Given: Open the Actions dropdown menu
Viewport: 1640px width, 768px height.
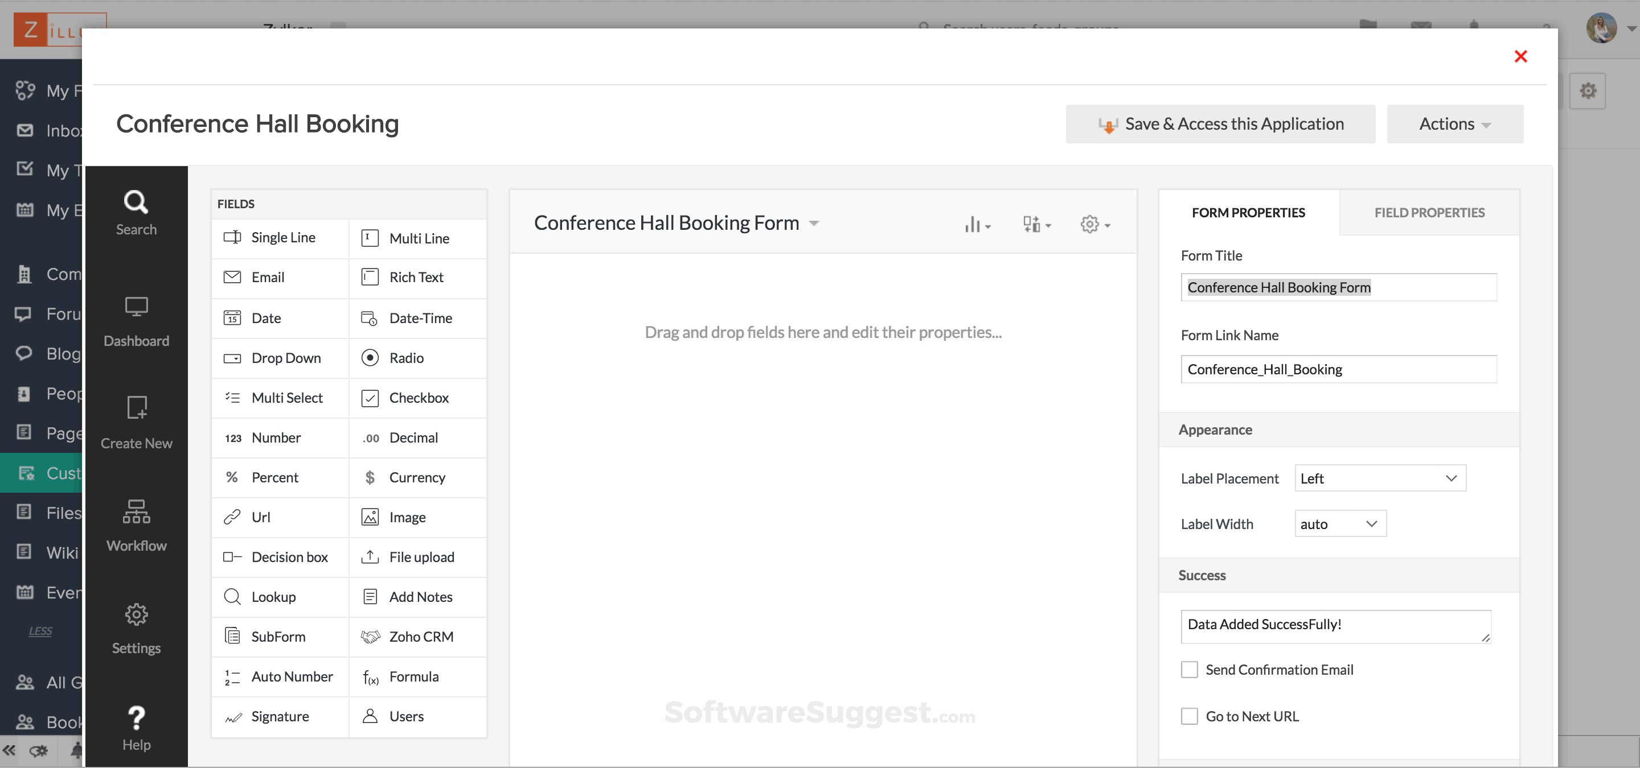Looking at the screenshot, I should click(1455, 123).
